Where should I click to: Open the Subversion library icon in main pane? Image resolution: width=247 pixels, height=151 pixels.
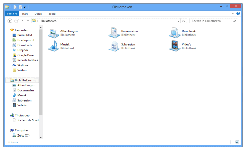(114, 46)
